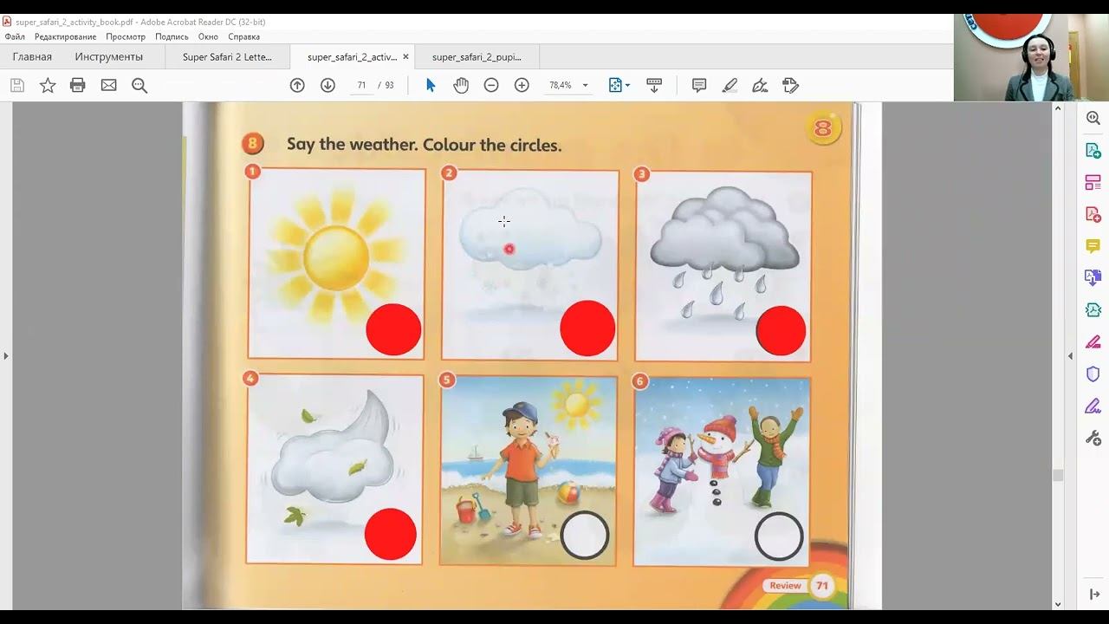The width and height of the screenshot is (1109, 624).
Task: Open the Create PDF tool in right pane
Action: [1093, 214]
